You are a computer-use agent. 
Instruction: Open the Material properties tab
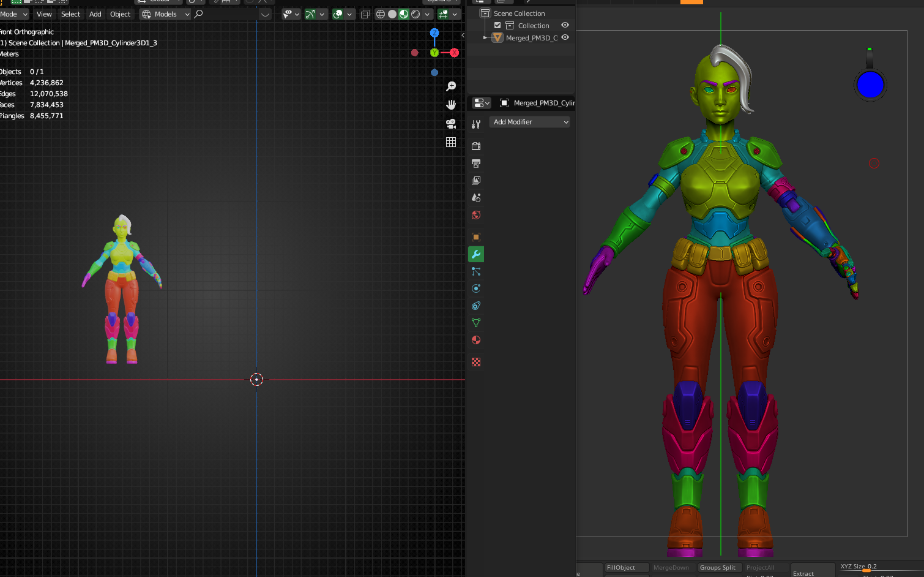tap(476, 340)
